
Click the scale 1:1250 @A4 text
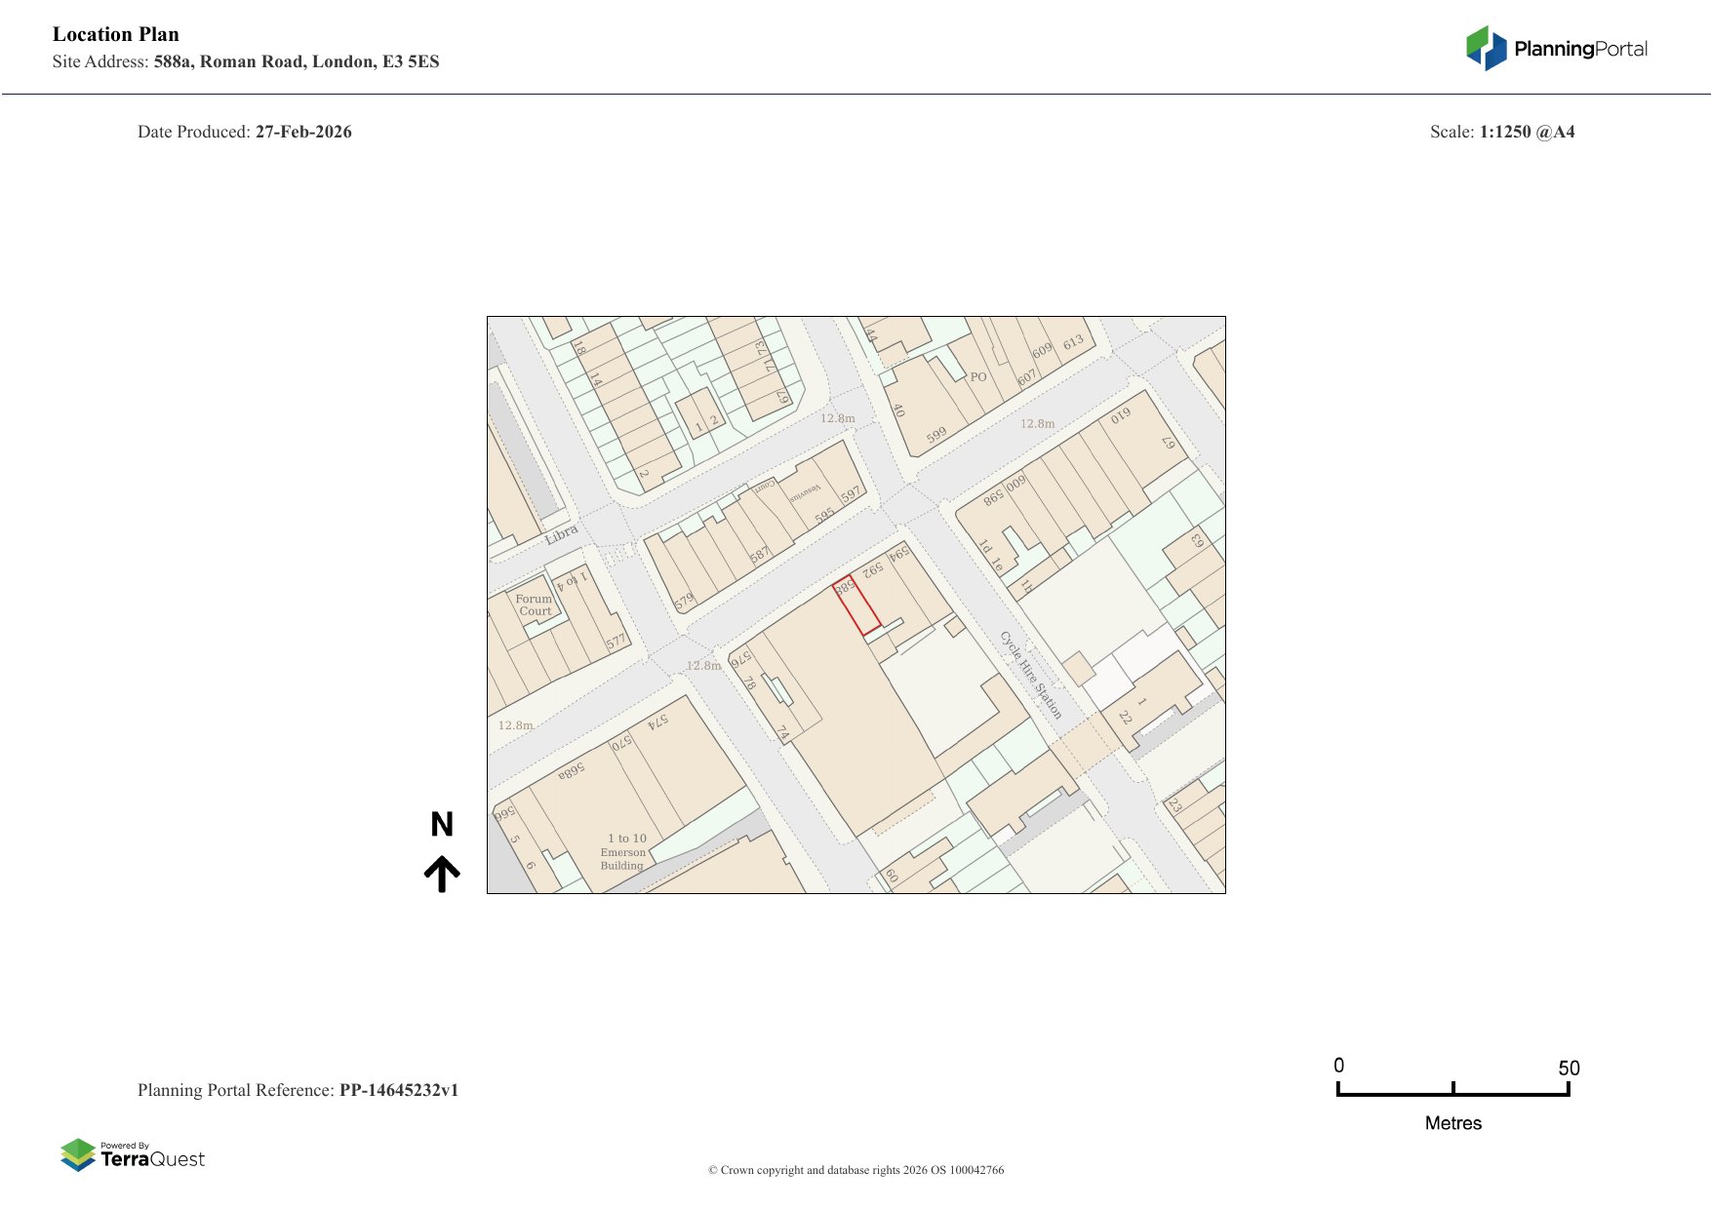pyautogui.click(x=1527, y=132)
